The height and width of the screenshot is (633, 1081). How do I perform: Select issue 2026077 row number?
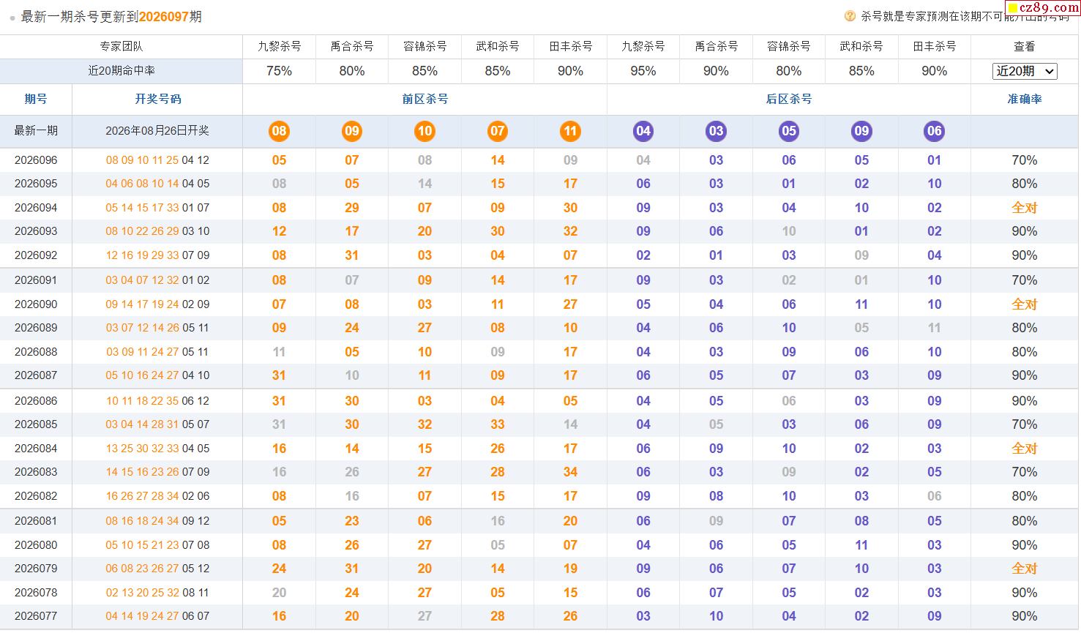pos(36,616)
